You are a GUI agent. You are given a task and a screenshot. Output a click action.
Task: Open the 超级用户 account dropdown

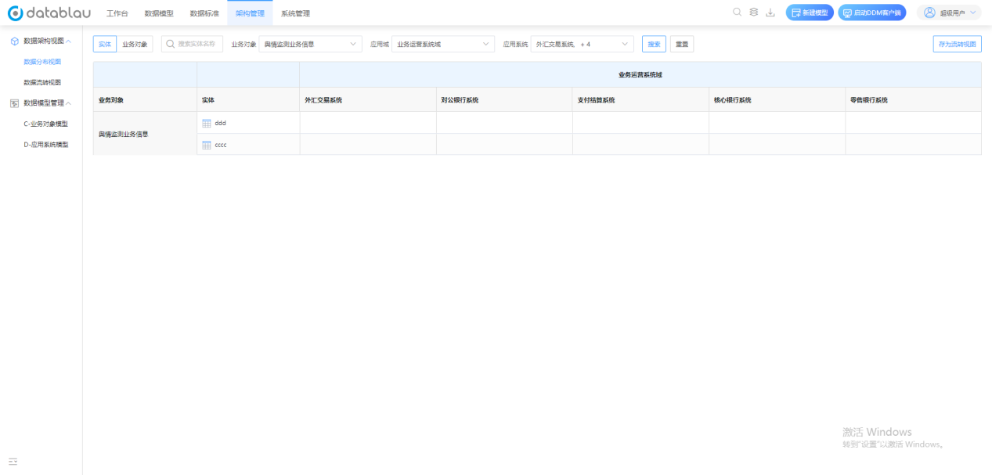950,13
